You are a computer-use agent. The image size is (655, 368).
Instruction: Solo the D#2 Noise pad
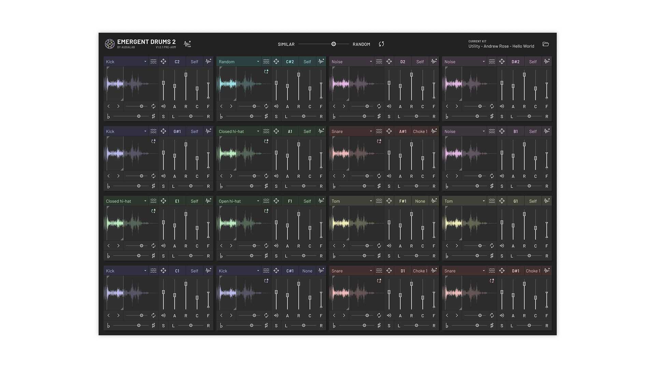[502, 117]
